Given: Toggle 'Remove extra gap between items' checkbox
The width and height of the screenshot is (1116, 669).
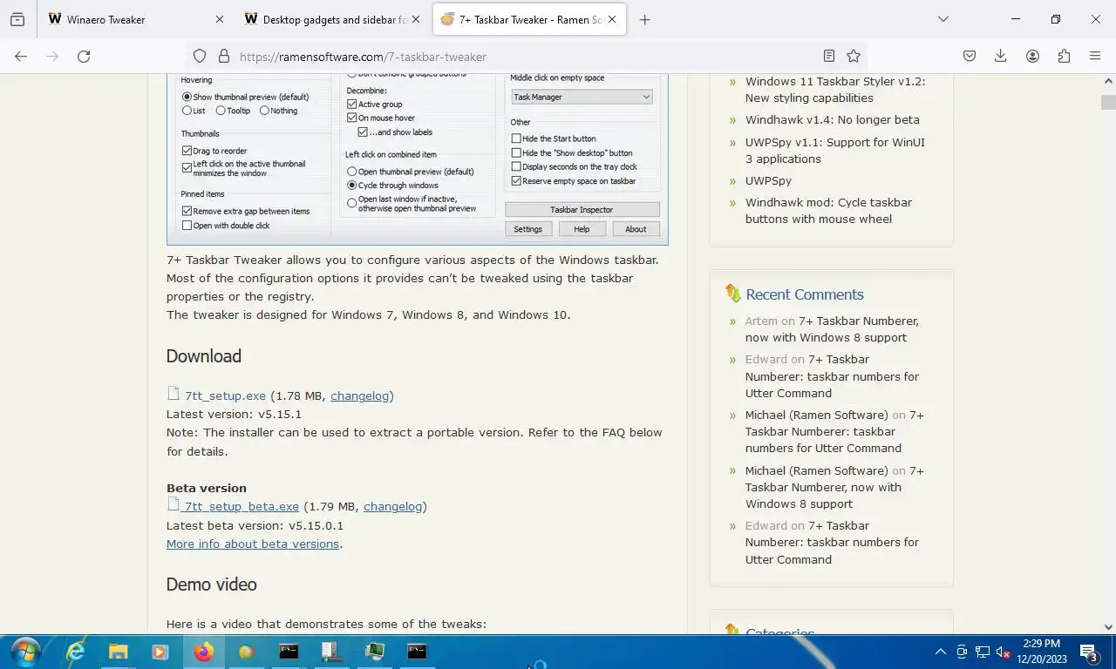Looking at the screenshot, I should pyautogui.click(x=187, y=211).
